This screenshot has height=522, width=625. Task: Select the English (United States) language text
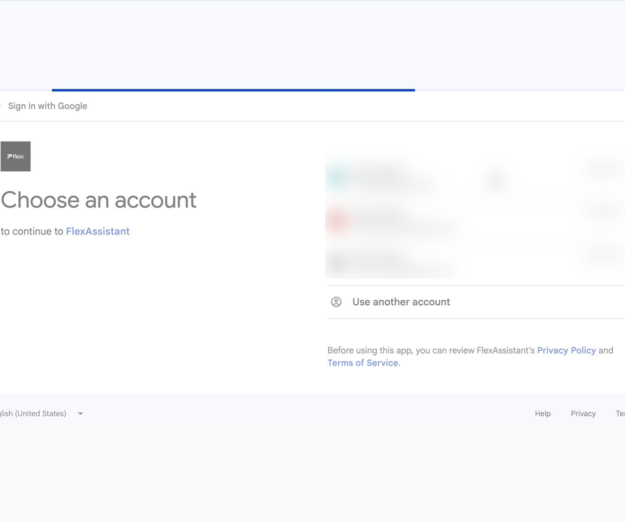pyautogui.click(x=33, y=414)
